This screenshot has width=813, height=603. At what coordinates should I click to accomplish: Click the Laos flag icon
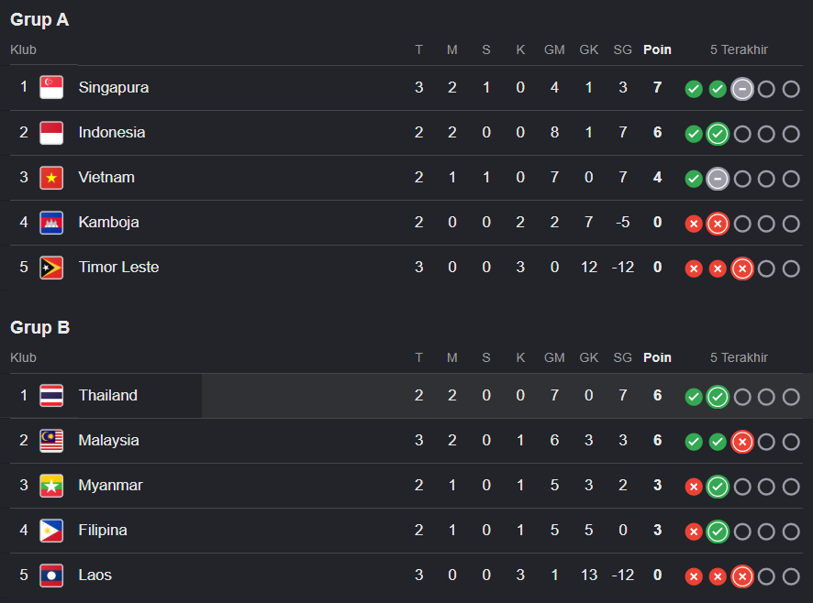51,576
